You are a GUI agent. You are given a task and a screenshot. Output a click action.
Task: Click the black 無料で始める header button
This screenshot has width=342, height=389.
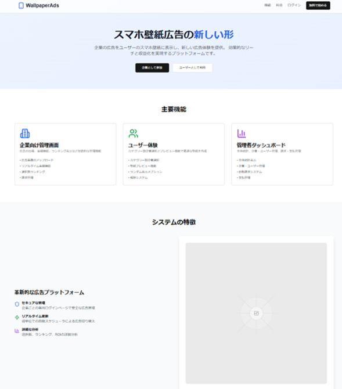pyautogui.click(x=318, y=5)
